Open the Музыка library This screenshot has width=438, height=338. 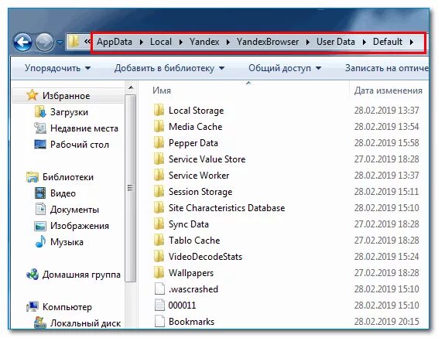67,242
